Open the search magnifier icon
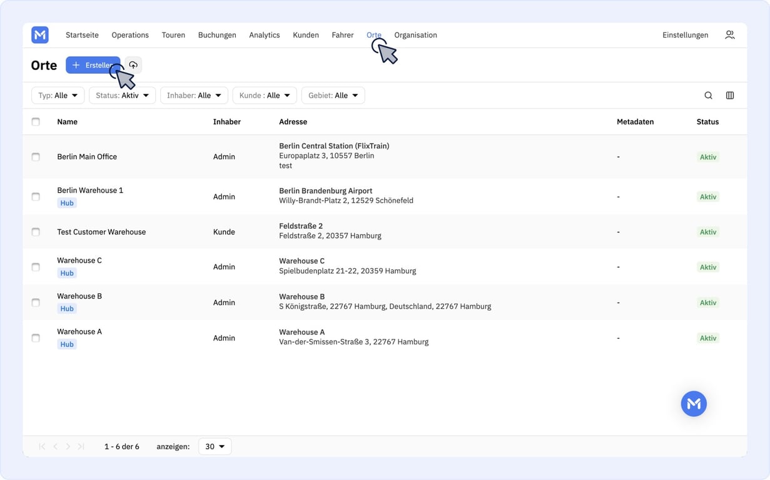The image size is (770, 480). click(708, 96)
